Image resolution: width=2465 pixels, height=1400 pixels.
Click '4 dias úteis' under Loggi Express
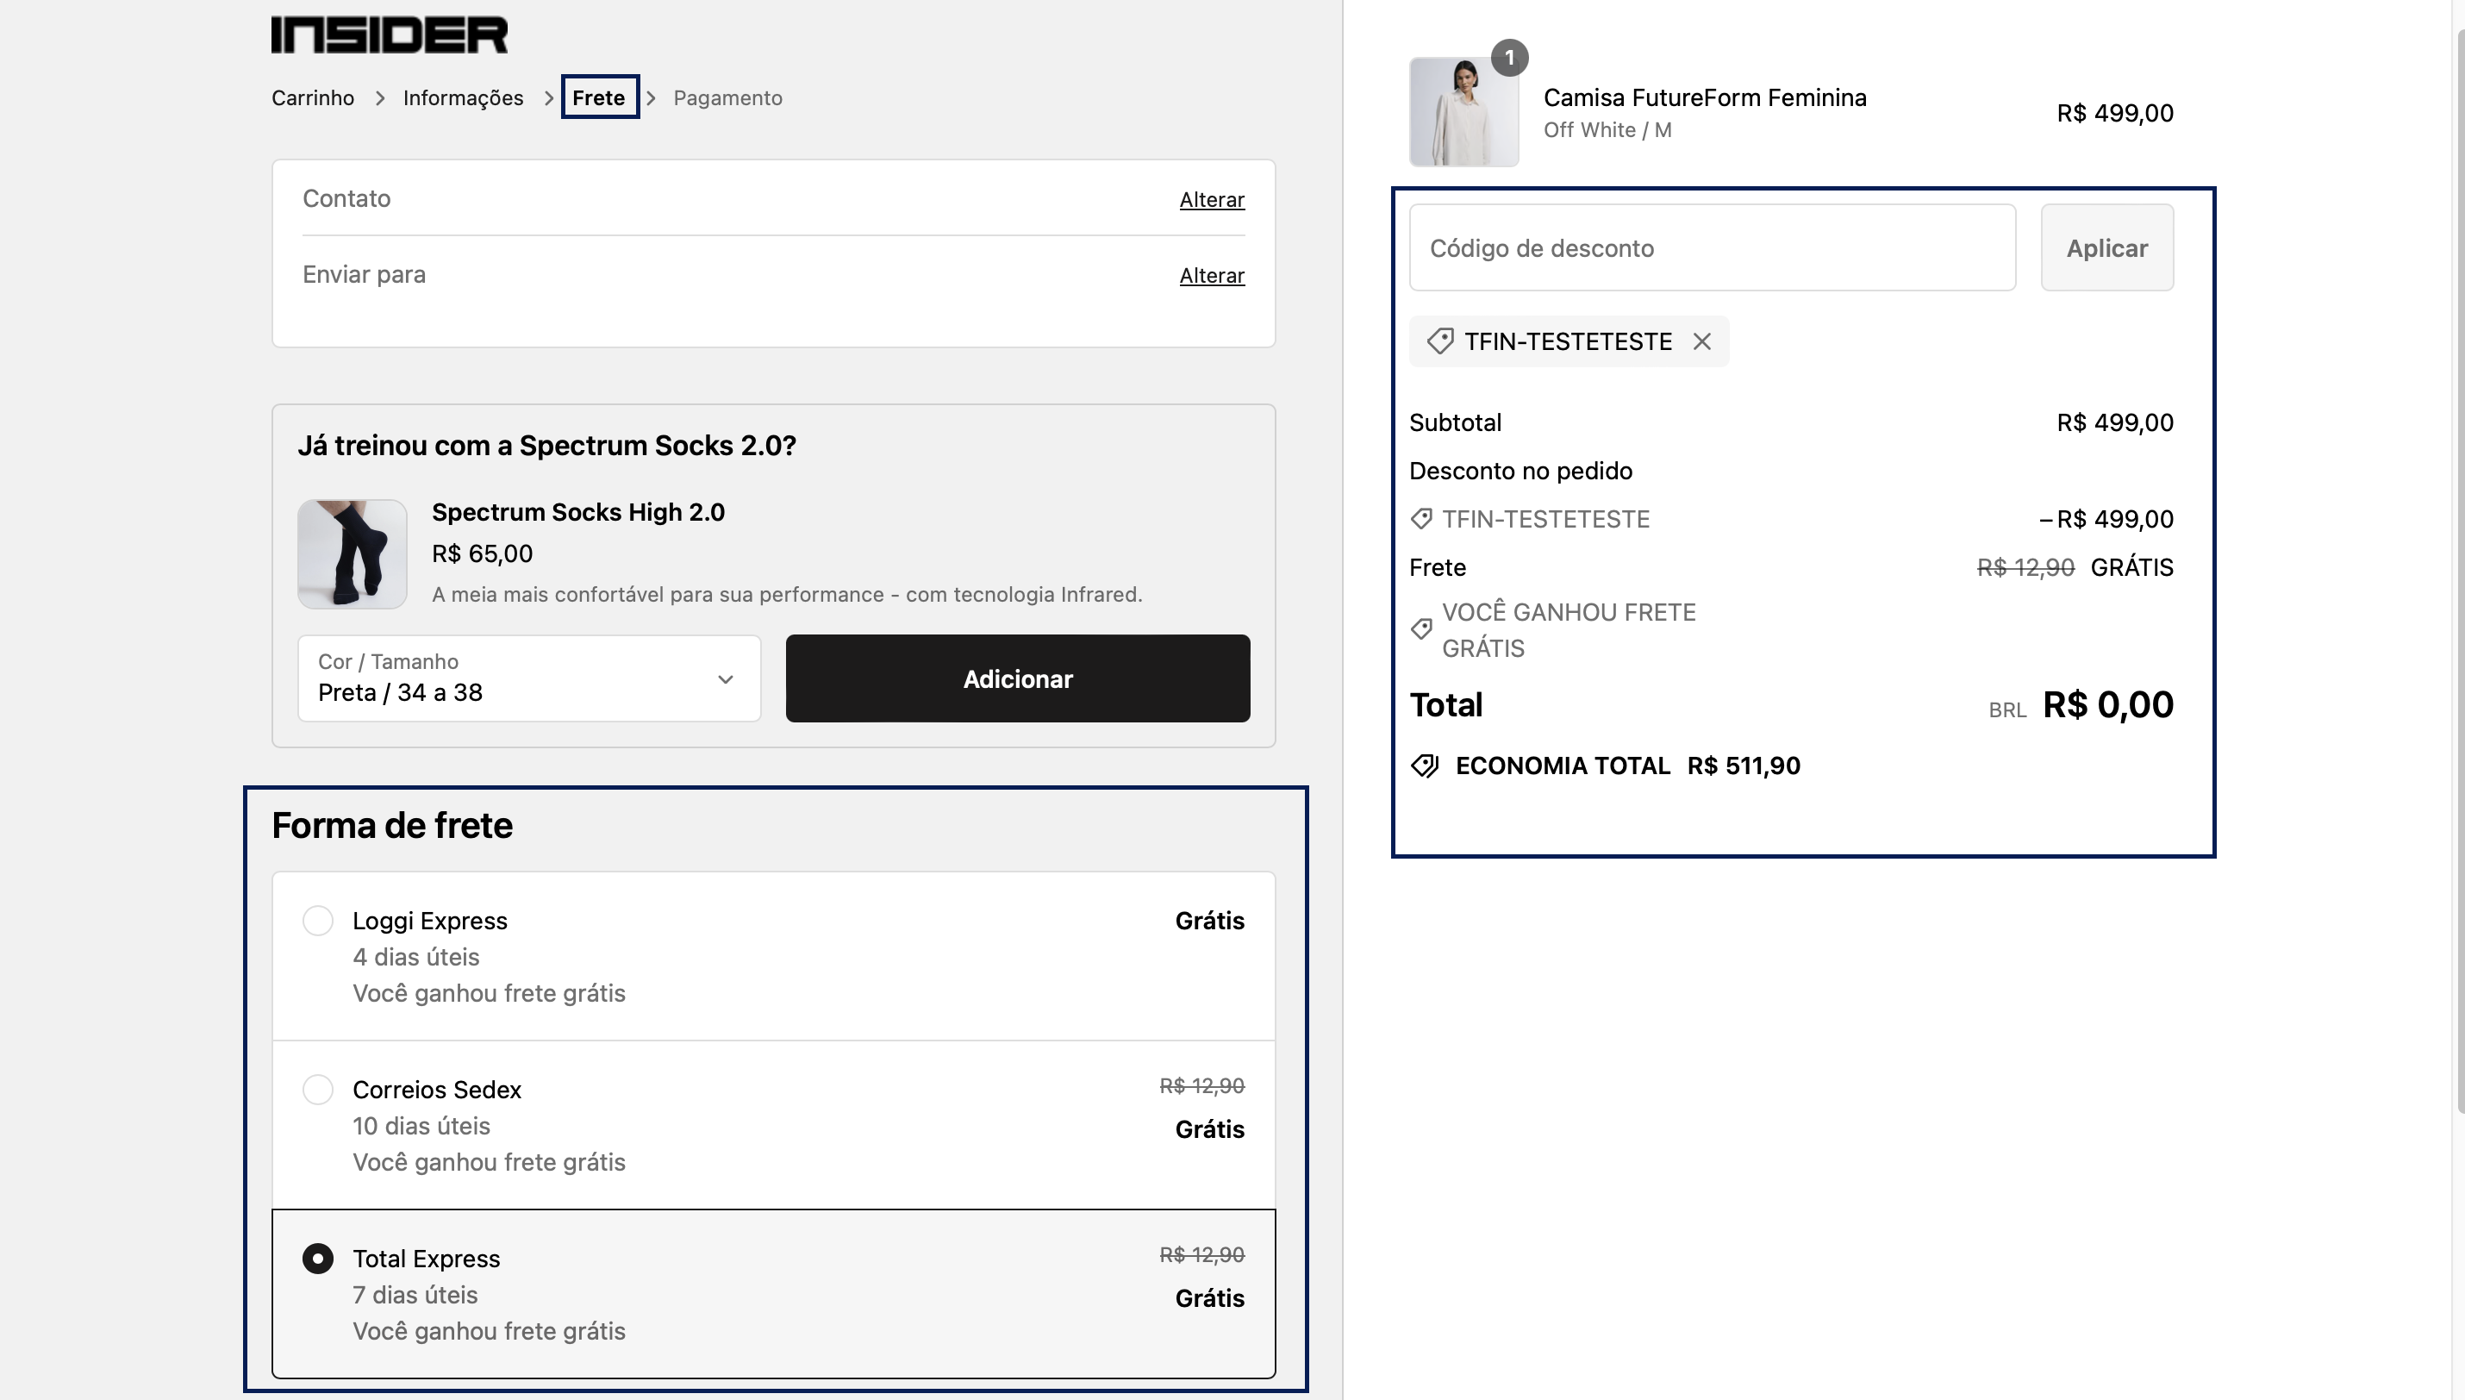point(416,958)
